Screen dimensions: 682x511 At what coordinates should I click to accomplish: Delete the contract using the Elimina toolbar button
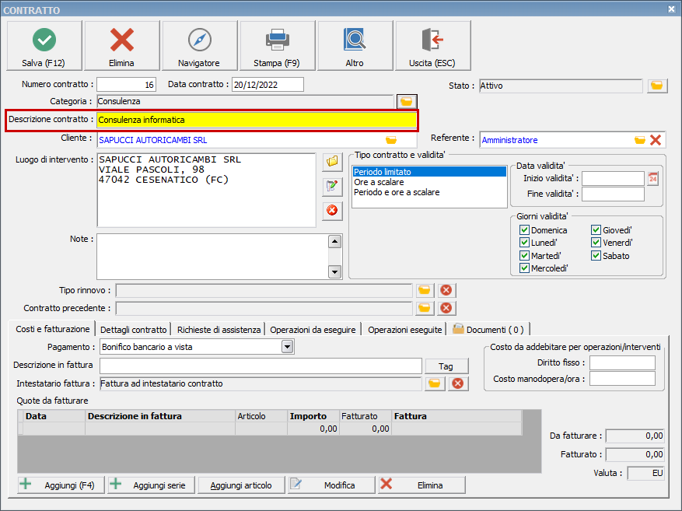pos(122,45)
